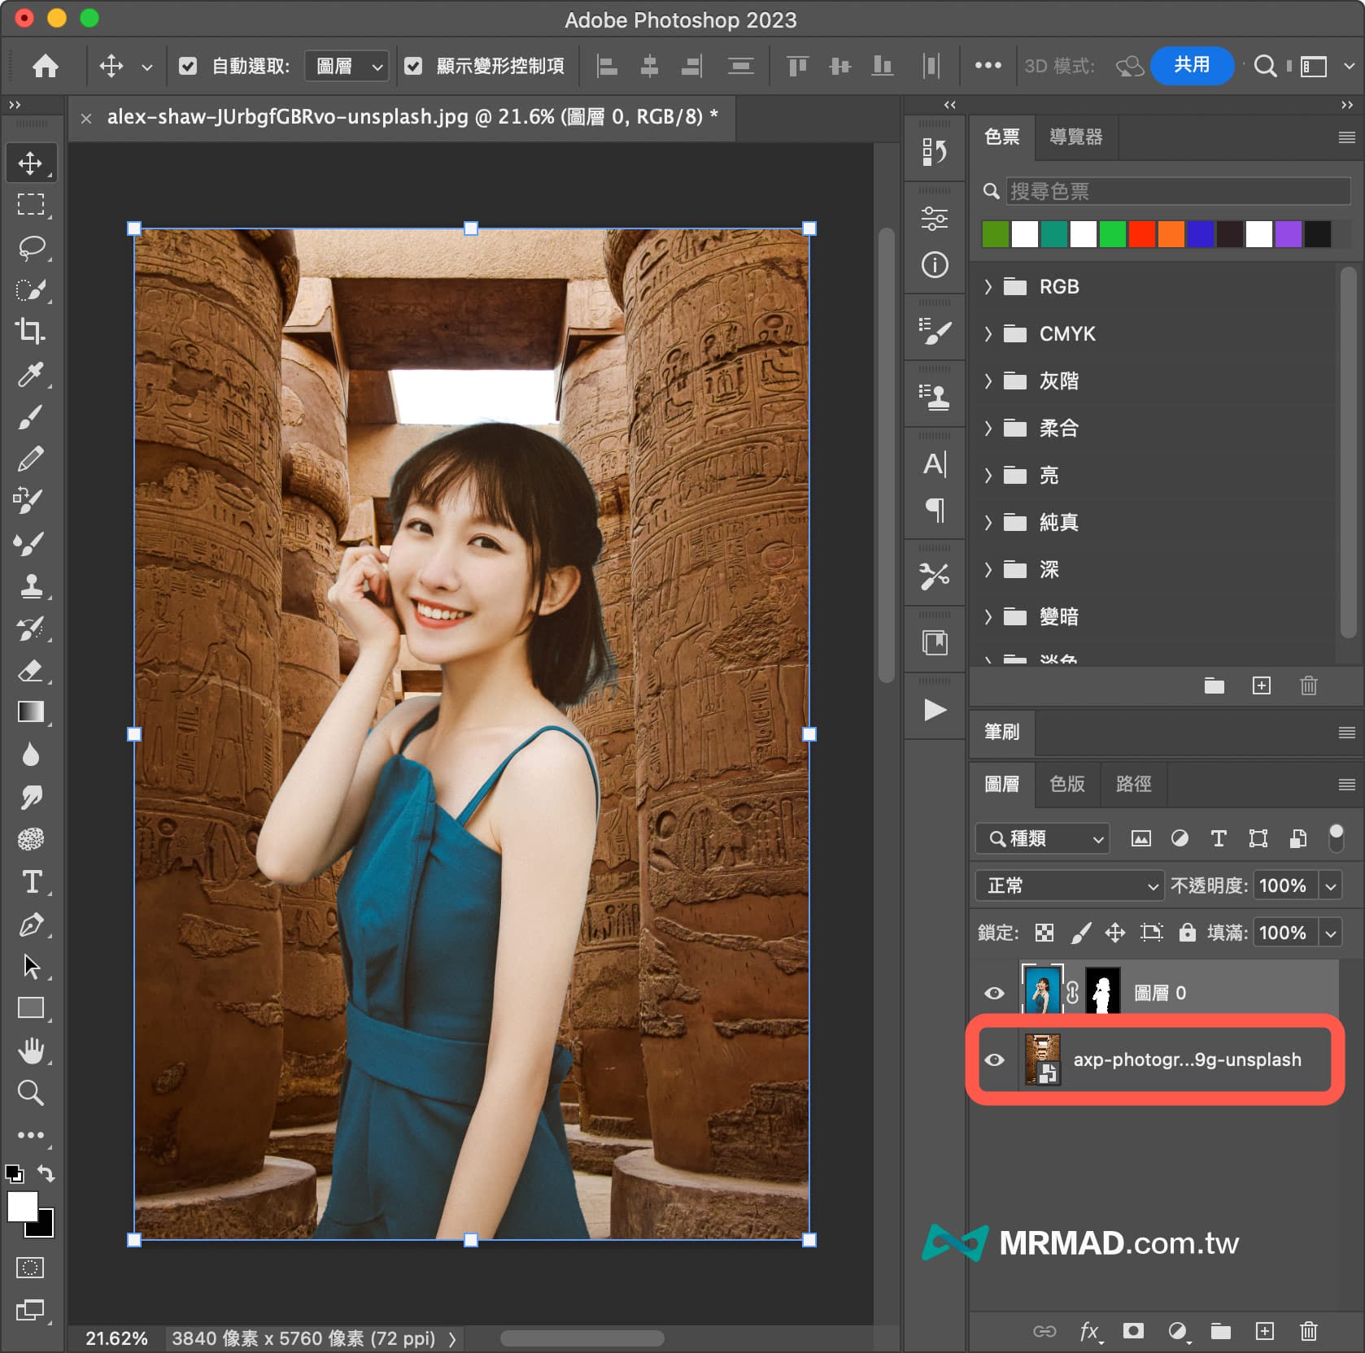
Task: Open the Character panel icon
Action: 935,464
